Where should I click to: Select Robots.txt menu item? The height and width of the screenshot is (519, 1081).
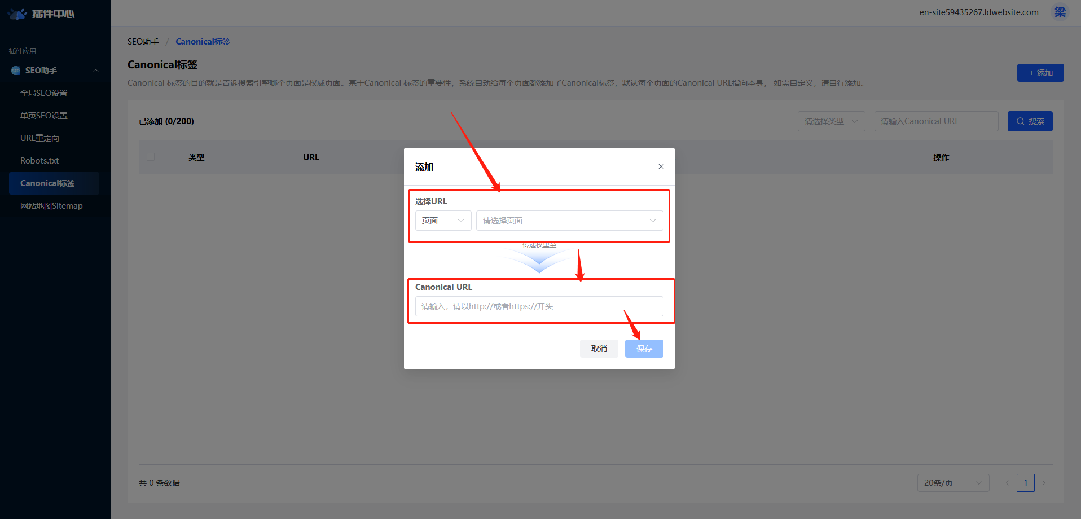(39, 161)
